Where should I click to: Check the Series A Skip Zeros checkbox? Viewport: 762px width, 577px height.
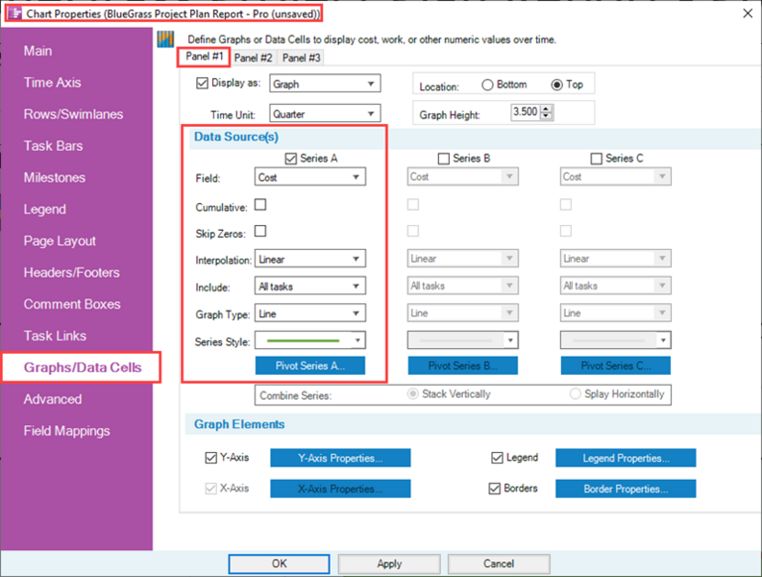260,231
